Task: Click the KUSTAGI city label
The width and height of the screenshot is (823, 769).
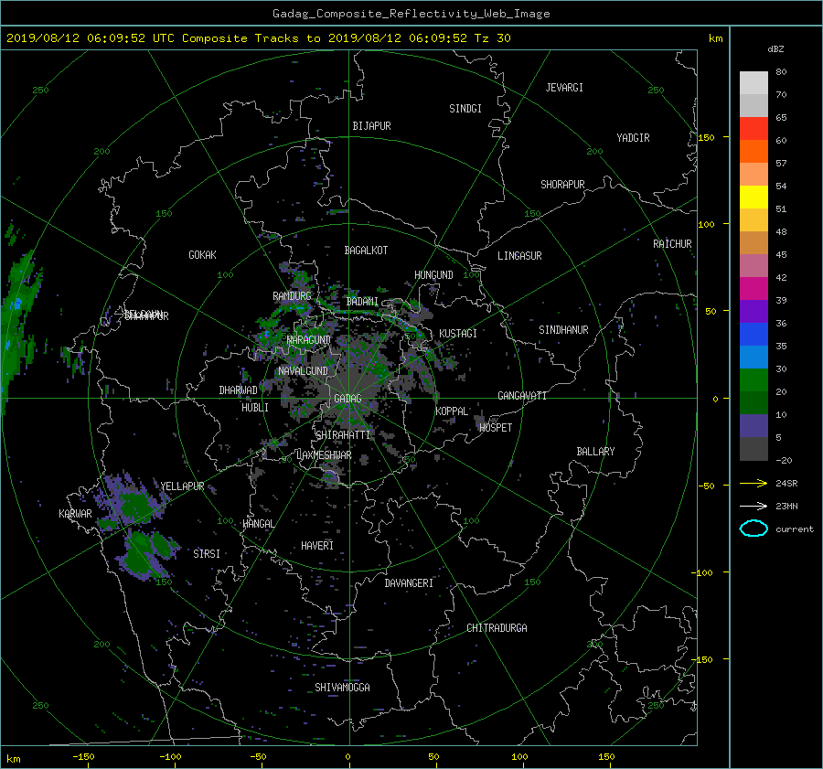Action: 458,334
